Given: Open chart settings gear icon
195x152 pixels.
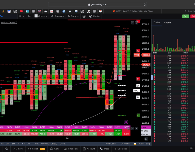Looking at the screenshot, I should (x=146, y=139).
